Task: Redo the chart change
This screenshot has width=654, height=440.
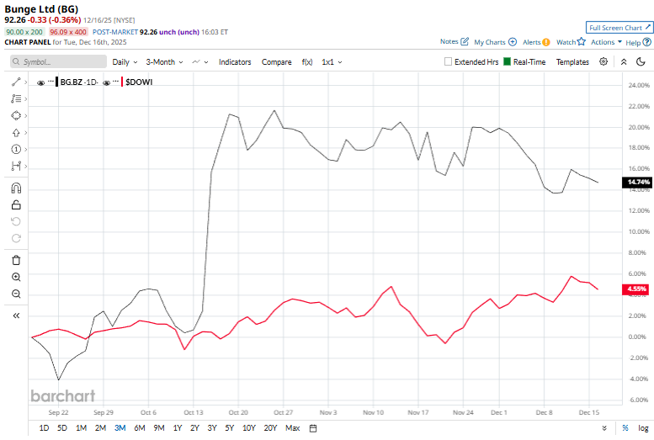Action: [x=16, y=238]
